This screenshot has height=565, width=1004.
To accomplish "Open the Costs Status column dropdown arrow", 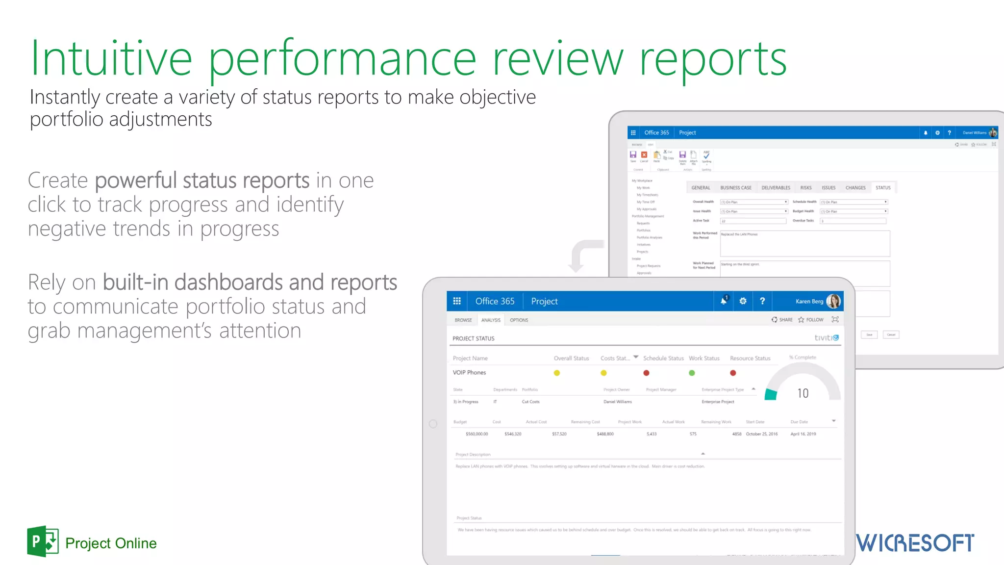I will tap(636, 357).
